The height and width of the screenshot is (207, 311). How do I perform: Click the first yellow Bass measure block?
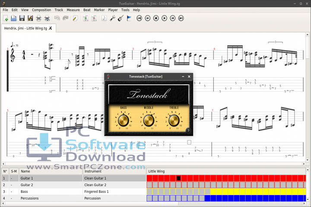pos(213,191)
